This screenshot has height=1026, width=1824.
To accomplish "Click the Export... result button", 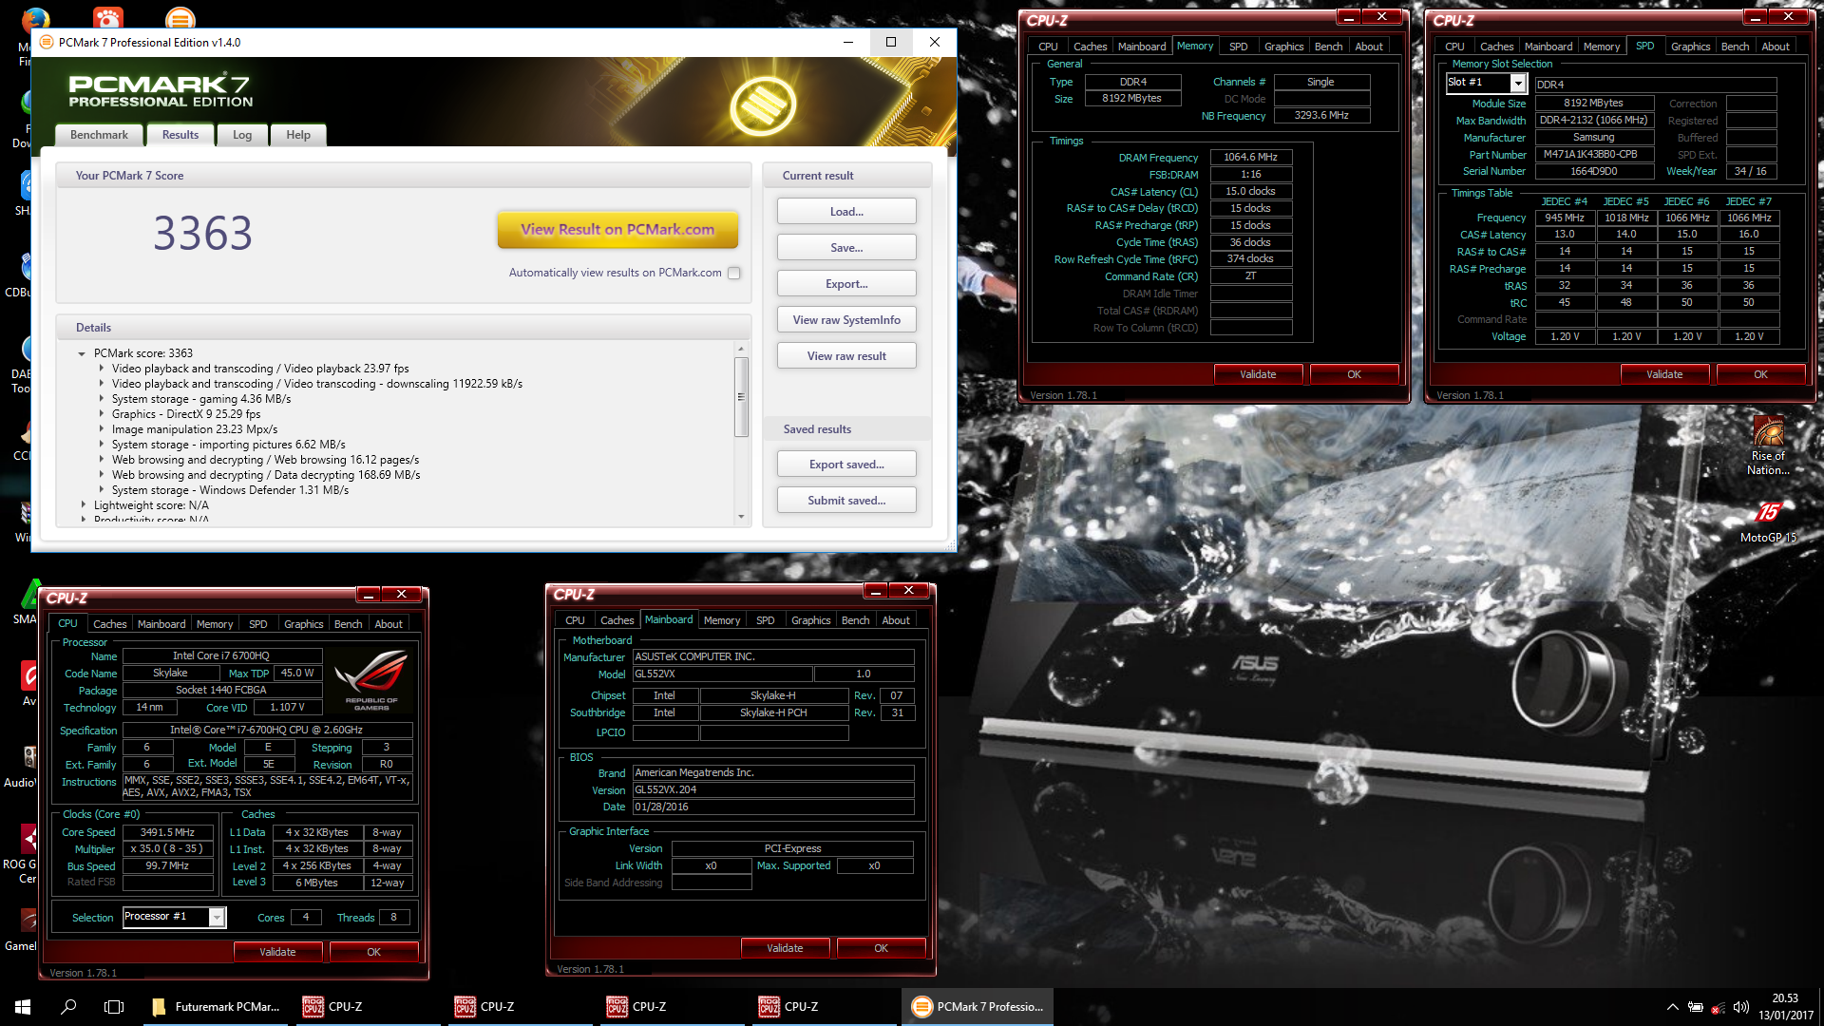I will [x=846, y=284].
